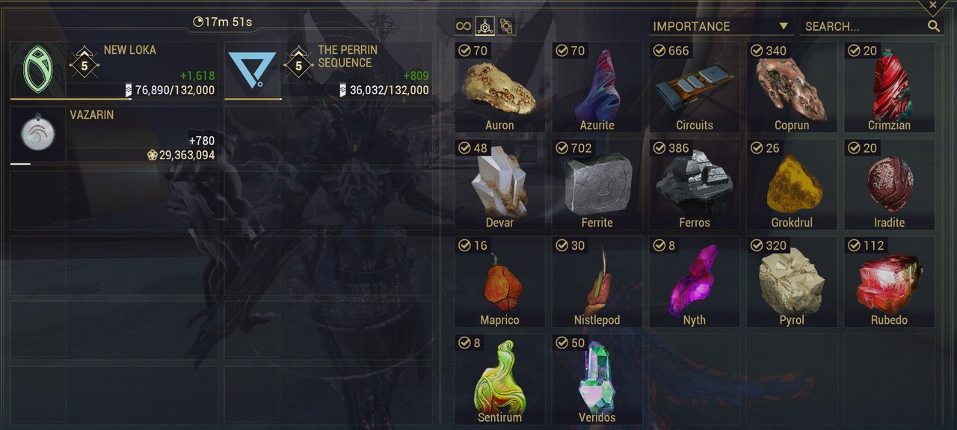Toggle the checkmark on Ferrite
This screenshot has width=957, height=430.
[x=562, y=148]
